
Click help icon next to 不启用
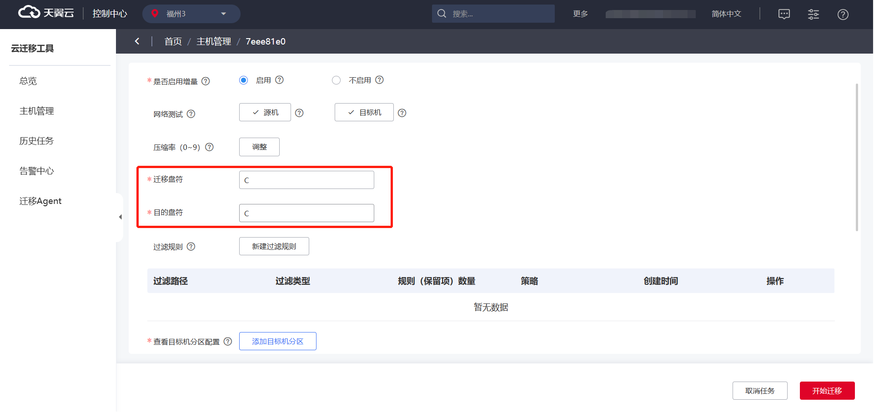click(379, 80)
